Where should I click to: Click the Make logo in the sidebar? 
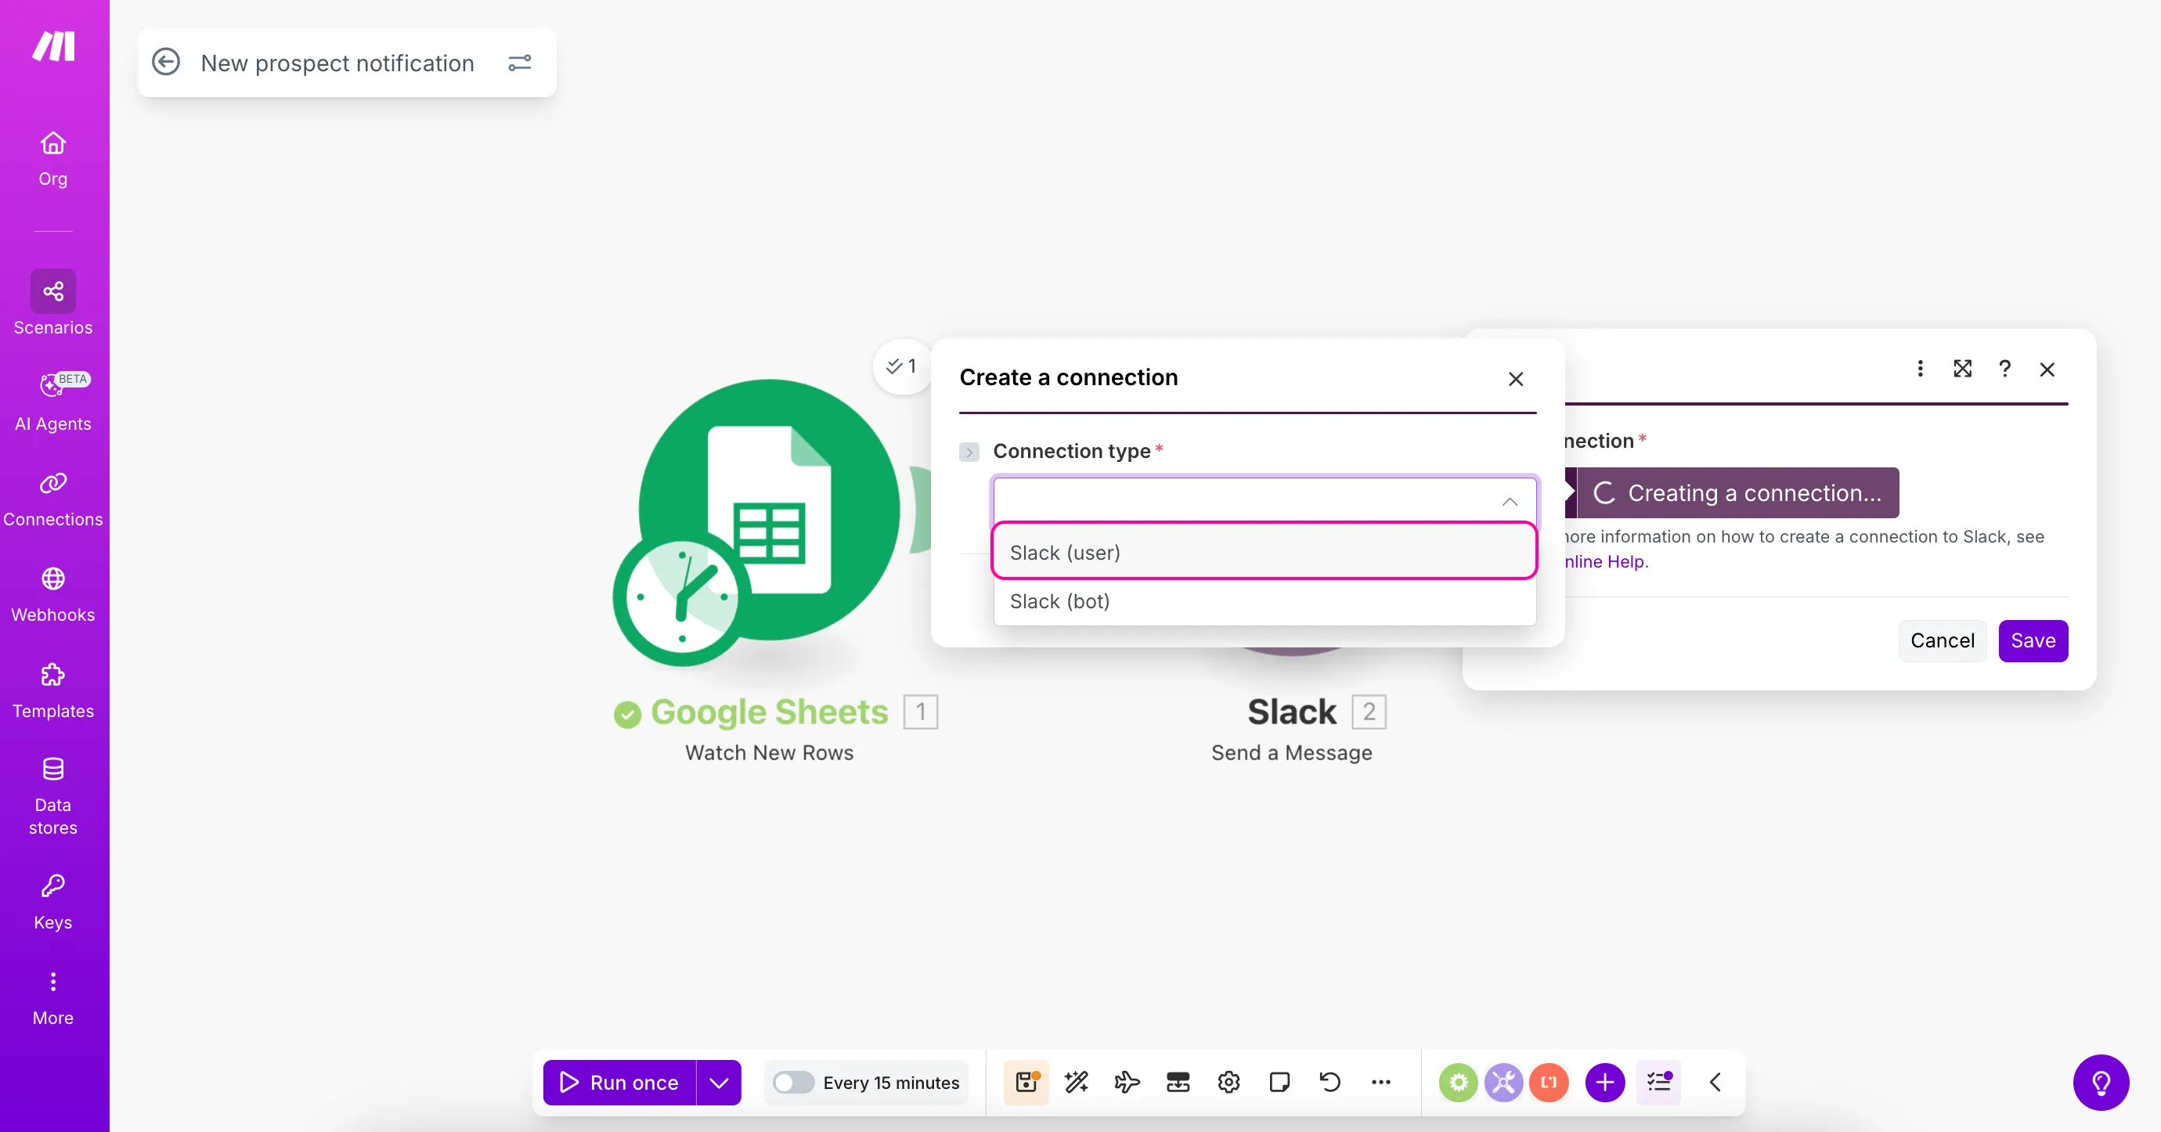tap(54, 46)
